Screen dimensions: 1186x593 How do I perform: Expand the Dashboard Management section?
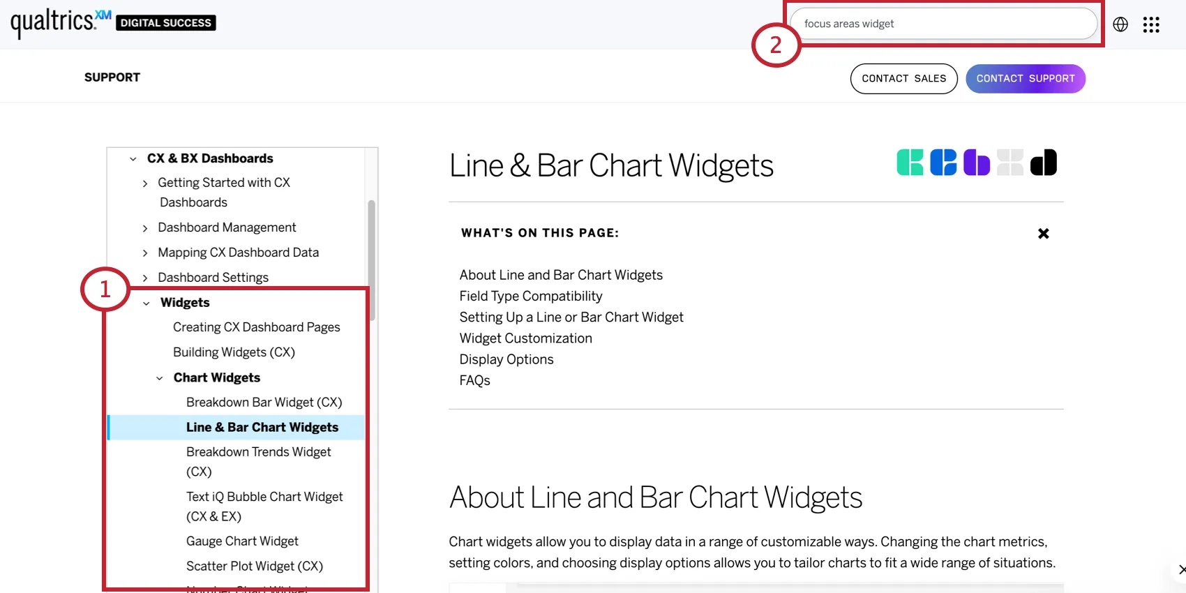(145, 228)
